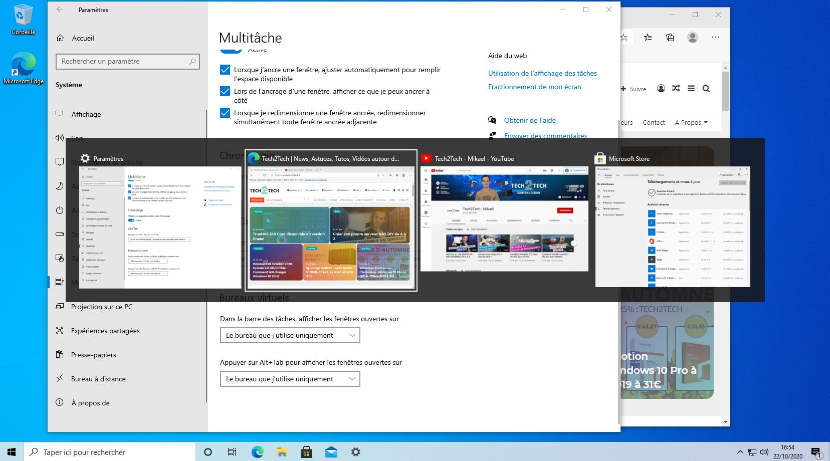This screenshot has width=830, height=461.
Task: Click the Projection sur ce PC icon
Action: tap(60, 307)
